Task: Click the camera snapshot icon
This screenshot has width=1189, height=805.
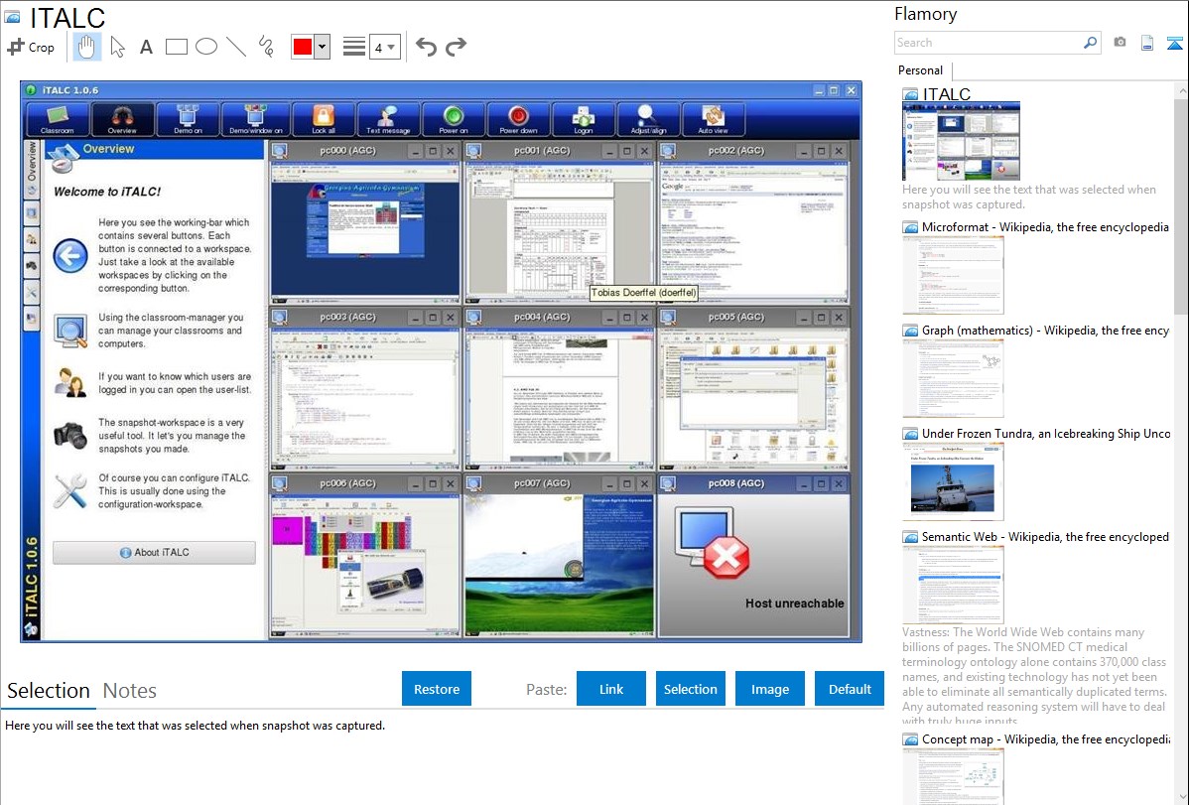Action: click(x=1120, y=43)
